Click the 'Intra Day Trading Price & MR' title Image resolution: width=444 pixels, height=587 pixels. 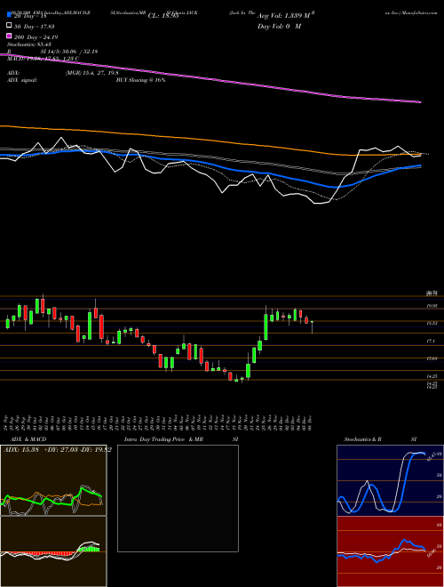[x=163, y=439]
